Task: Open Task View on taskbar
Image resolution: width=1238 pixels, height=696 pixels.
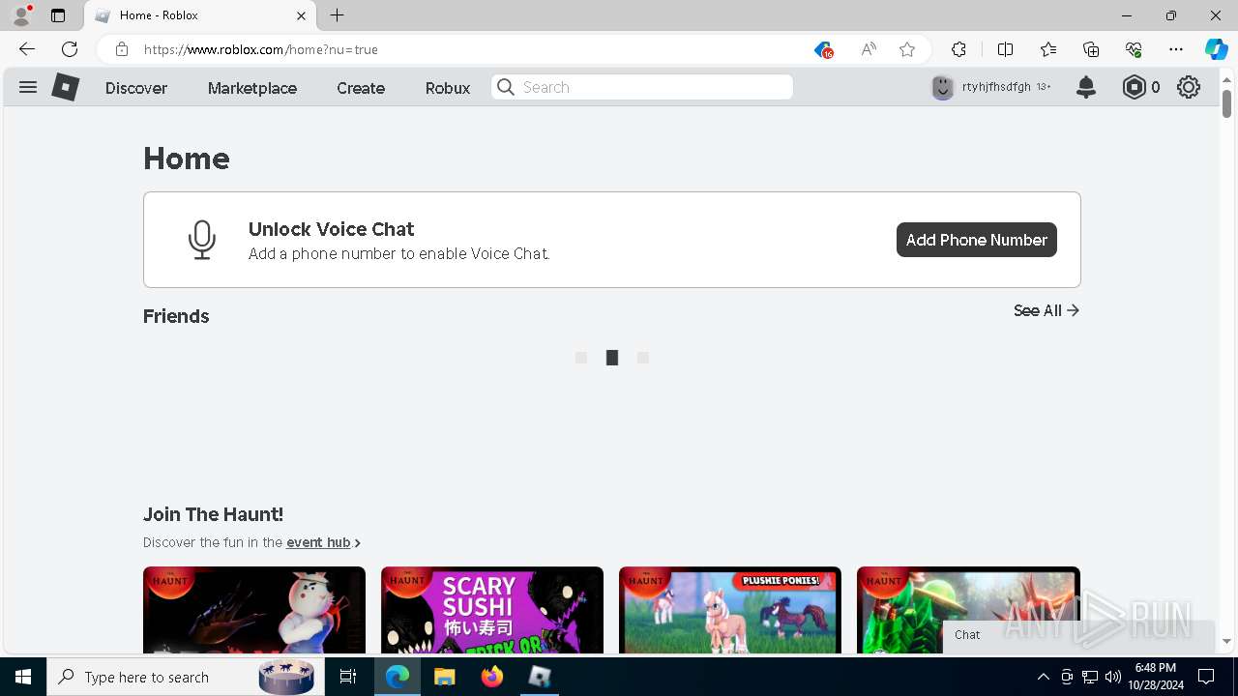Action: [x=348, y=677]
